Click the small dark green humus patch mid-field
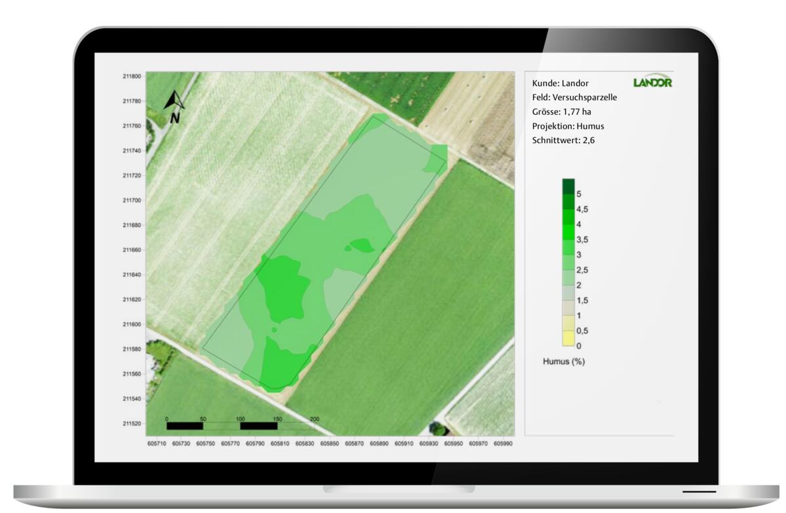 tap(362, 245)
